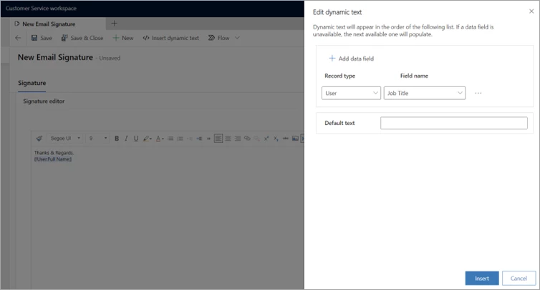Click New in the command bar
Image resolution: width=540 pixels, height=290 pixels.
coord(123,38)
